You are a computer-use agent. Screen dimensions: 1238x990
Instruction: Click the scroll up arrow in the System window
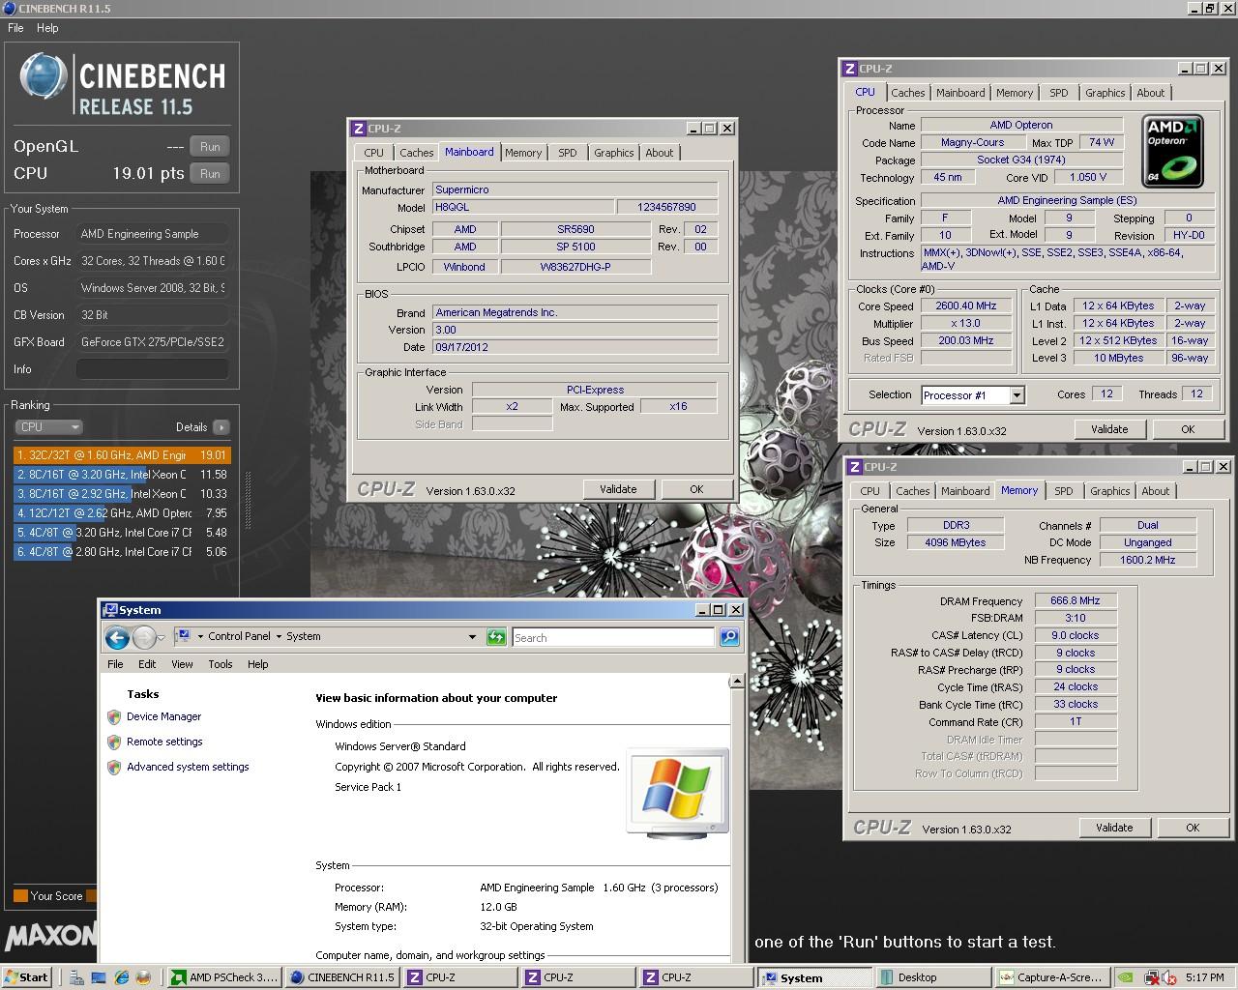(x=737, y=682)
